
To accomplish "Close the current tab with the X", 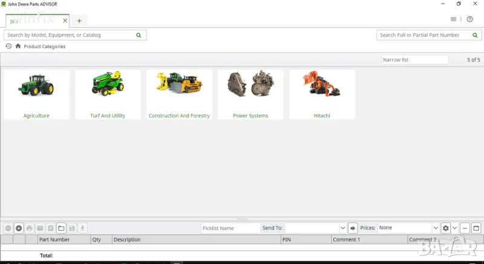I will click(x=65, y=21).
